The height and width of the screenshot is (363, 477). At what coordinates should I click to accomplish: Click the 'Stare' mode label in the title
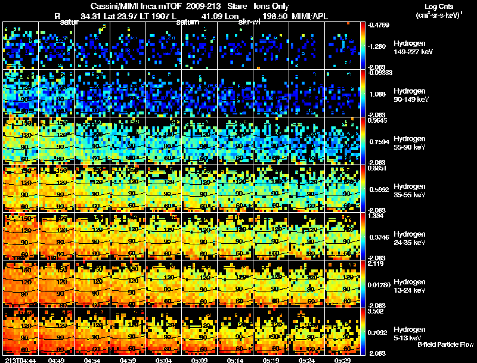(x=237, y=7)
